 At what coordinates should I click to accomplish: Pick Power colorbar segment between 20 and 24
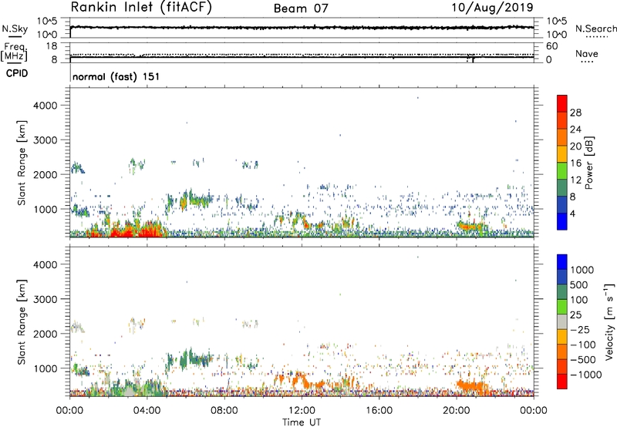tap(562, 137)
